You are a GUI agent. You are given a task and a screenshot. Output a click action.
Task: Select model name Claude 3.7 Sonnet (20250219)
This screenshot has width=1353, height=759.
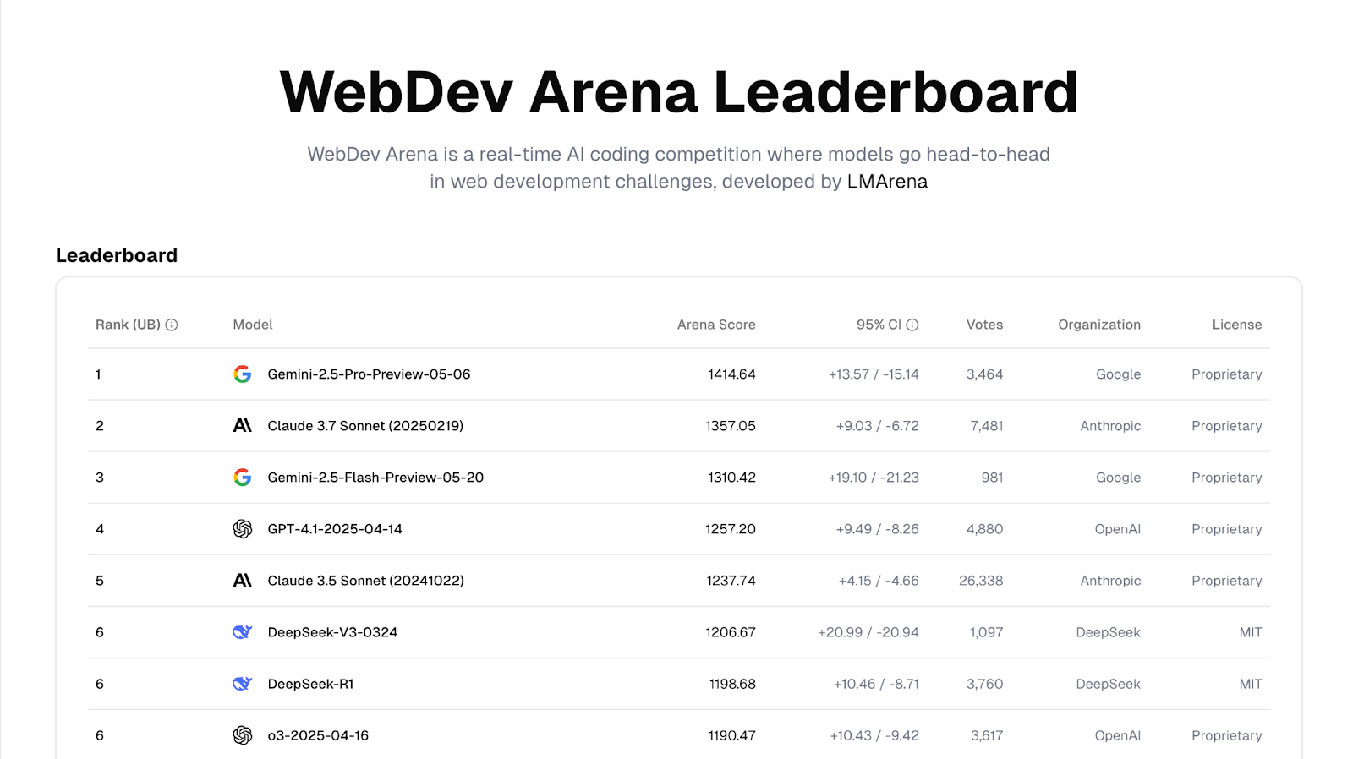pos(365,426)
